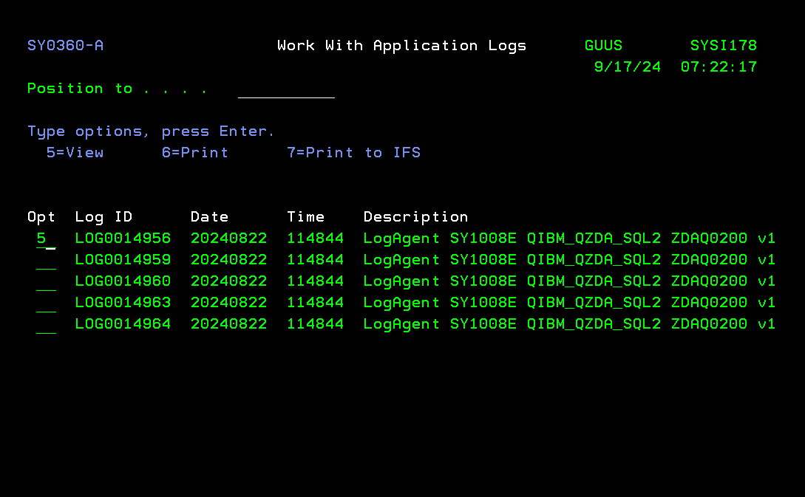Click the 5=View option text
The height and width of the screenshot is (497, 805).
[x=75, y=153]
